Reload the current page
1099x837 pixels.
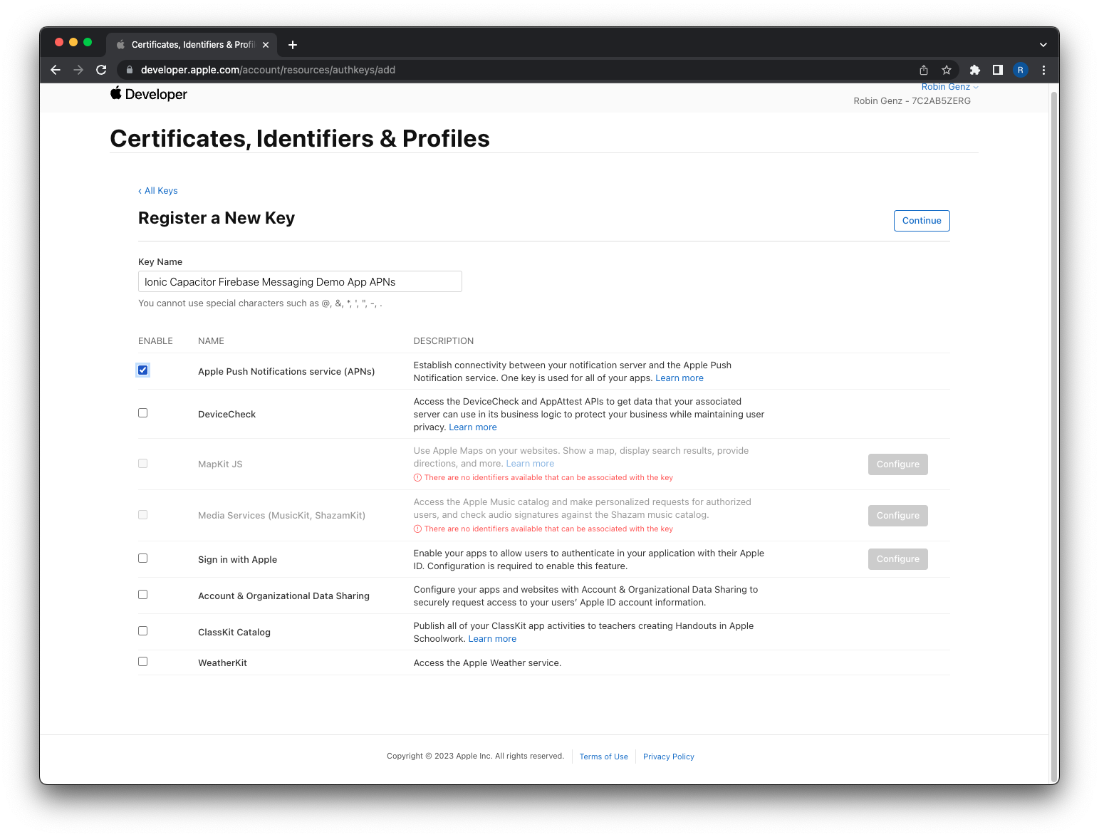pos(101,70)
